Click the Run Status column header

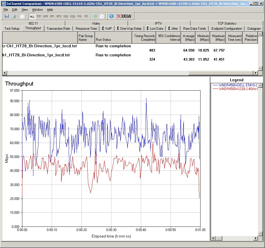[x=113, y=38]
